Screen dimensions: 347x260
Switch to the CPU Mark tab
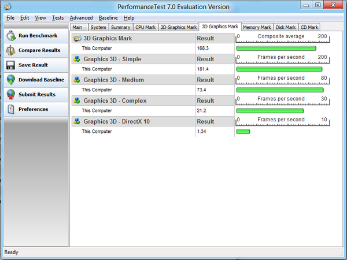coord(145,27)
